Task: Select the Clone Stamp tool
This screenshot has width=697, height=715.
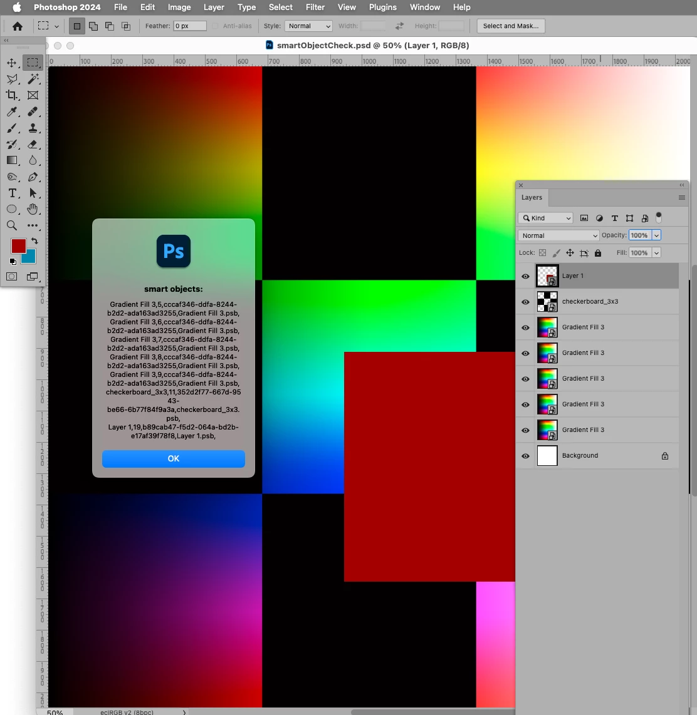Action: coord(33,128)
